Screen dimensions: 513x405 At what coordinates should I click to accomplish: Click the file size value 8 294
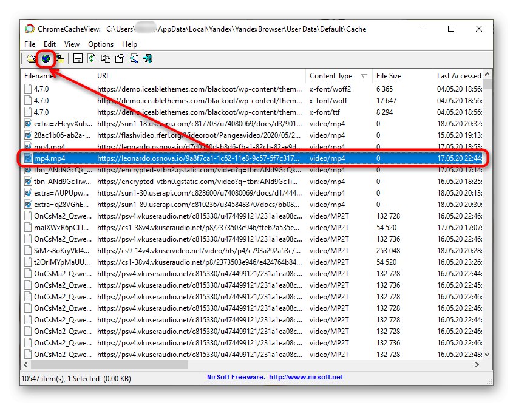[x=384, y=112]
